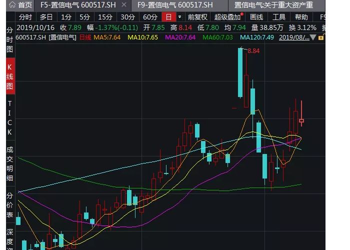Click the 8.84 peak price candlestick label
This screenshot has width=350, height=250.
coord(253,51)
